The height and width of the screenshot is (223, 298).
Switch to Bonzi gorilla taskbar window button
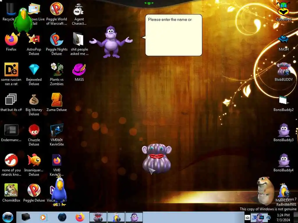pos(134,217)
